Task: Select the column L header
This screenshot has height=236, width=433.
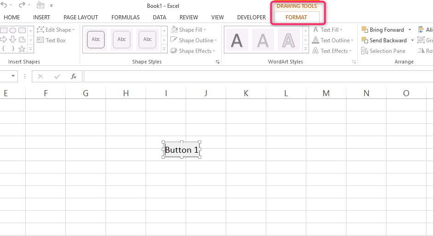Action: 286,93
